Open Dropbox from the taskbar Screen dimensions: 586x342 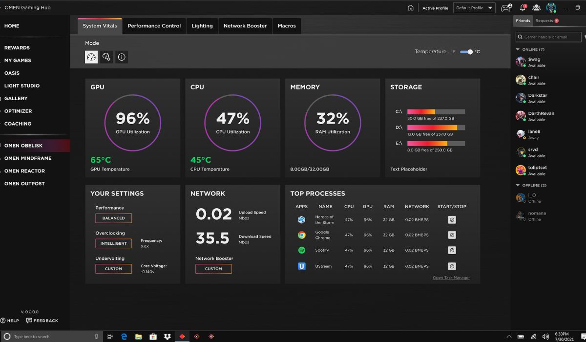point(167,336)
